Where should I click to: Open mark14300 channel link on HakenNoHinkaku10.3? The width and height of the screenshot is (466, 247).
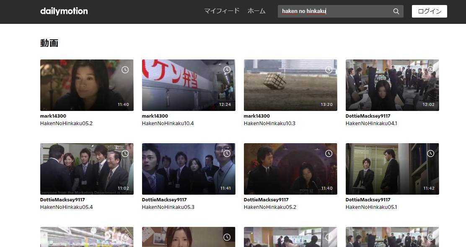click(257, 116)
